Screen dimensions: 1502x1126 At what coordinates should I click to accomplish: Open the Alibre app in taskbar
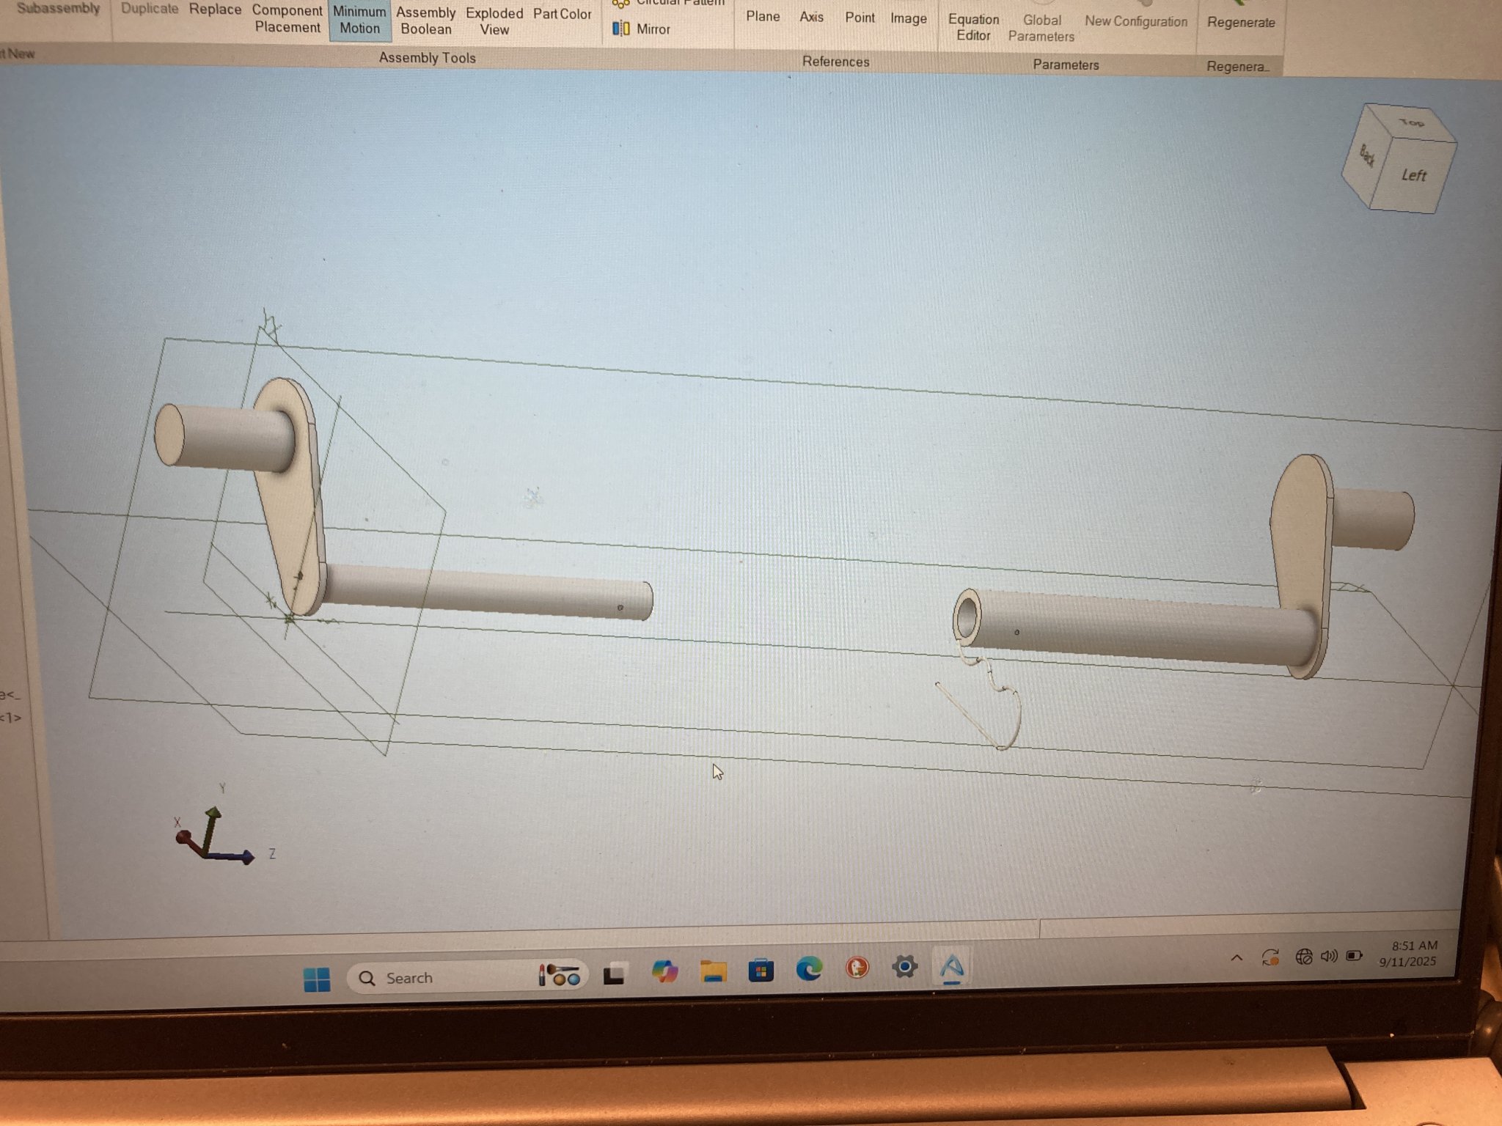(x=951, y=968)
